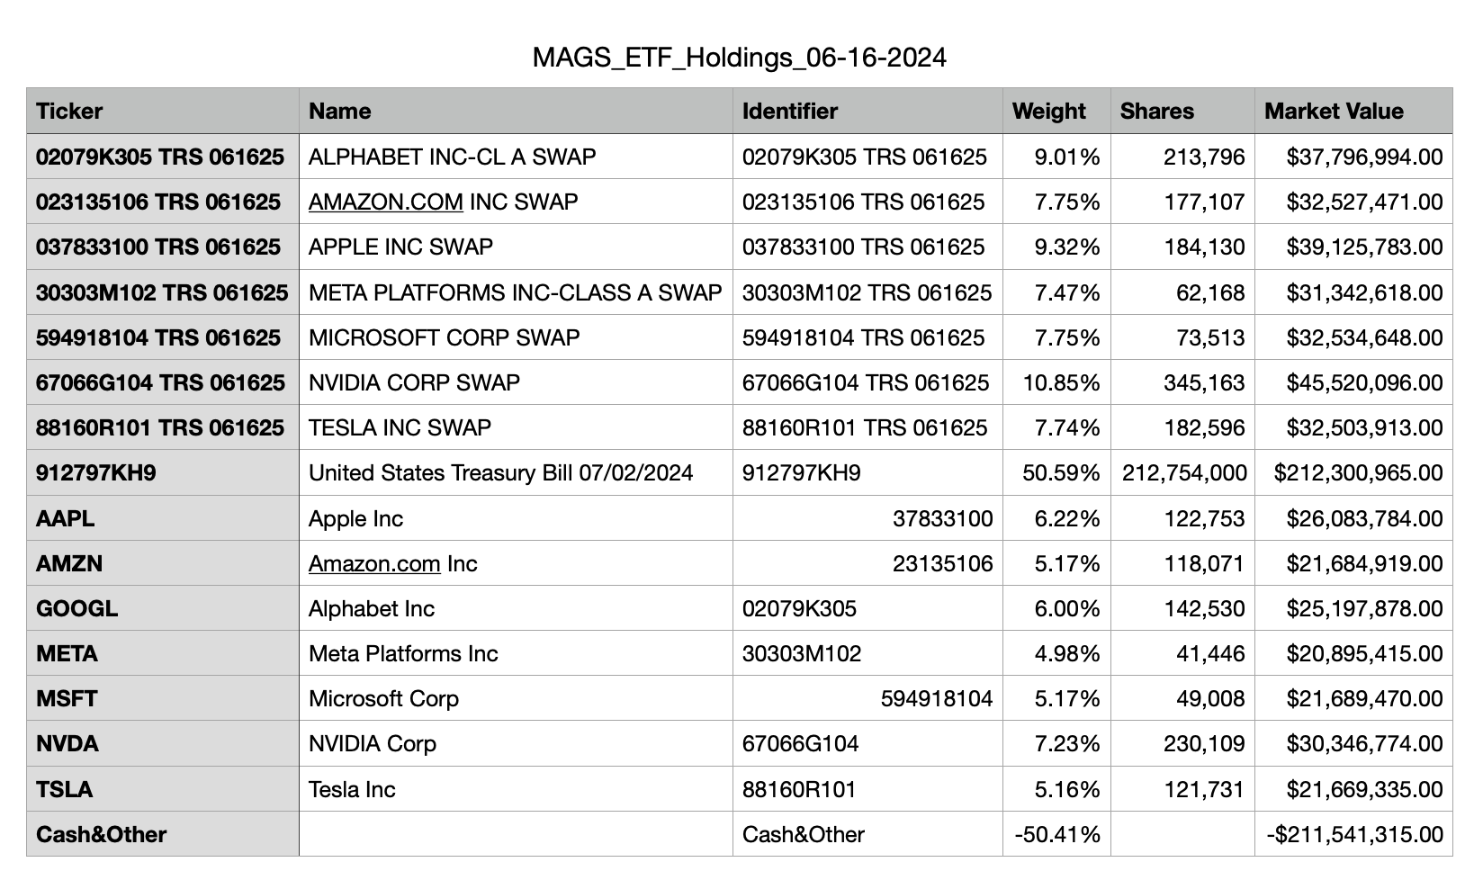
Task: Click the Weight column header
Action: pos(1056,111)
